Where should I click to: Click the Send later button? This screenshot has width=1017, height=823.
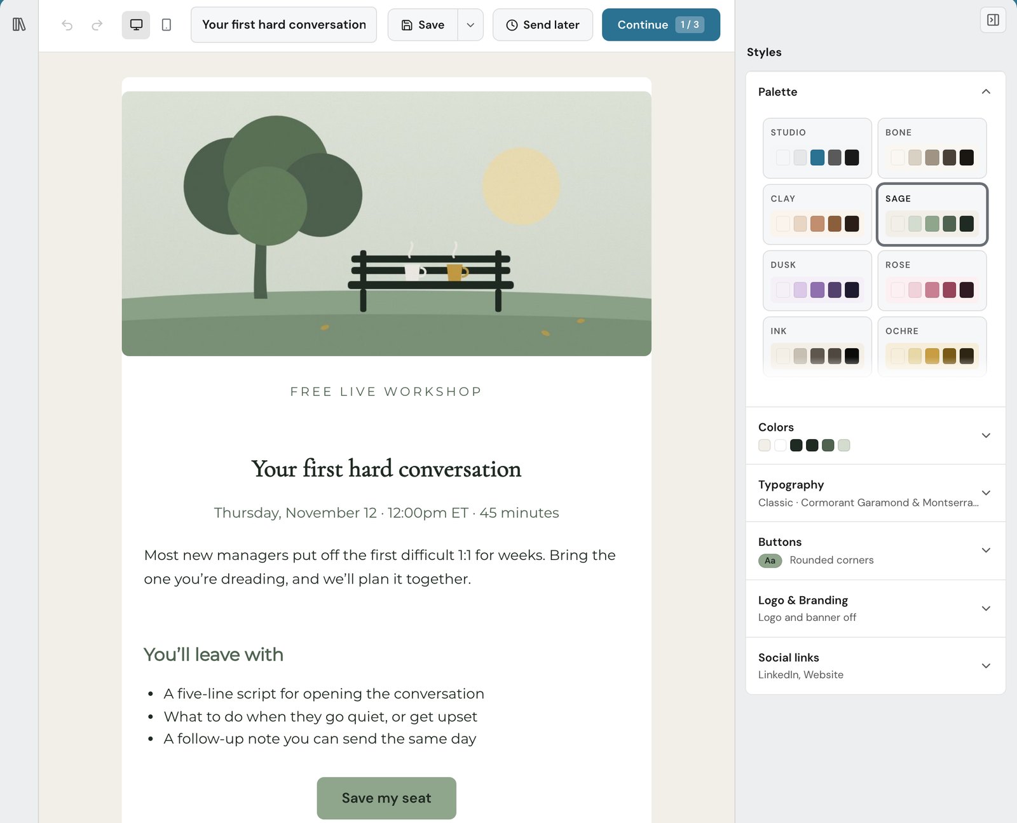(543, 25)
